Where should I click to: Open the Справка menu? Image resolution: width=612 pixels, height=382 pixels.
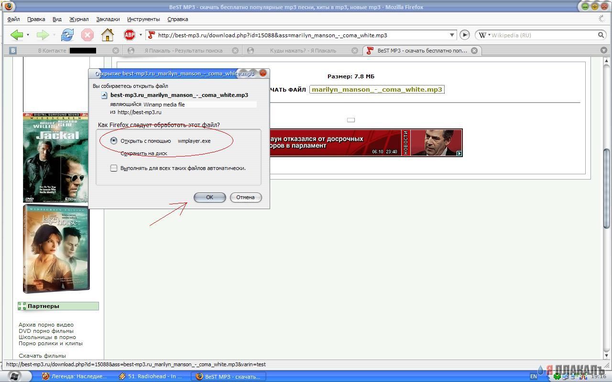tap(177, 19)
